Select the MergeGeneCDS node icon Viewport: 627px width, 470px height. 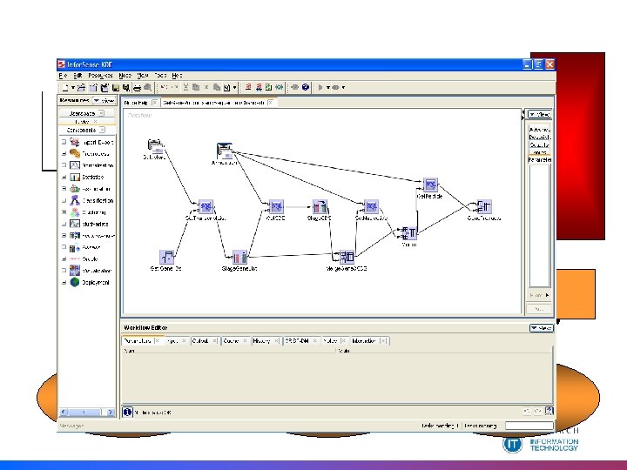347,257
